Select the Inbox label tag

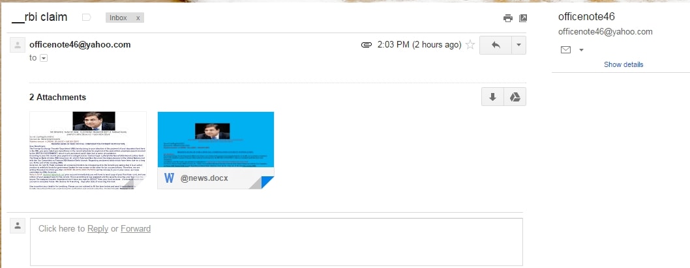(x=119, y=18)
